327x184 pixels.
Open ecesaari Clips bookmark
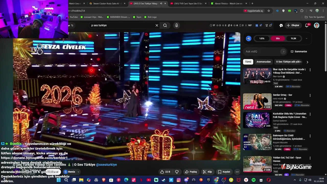[92, 17]
